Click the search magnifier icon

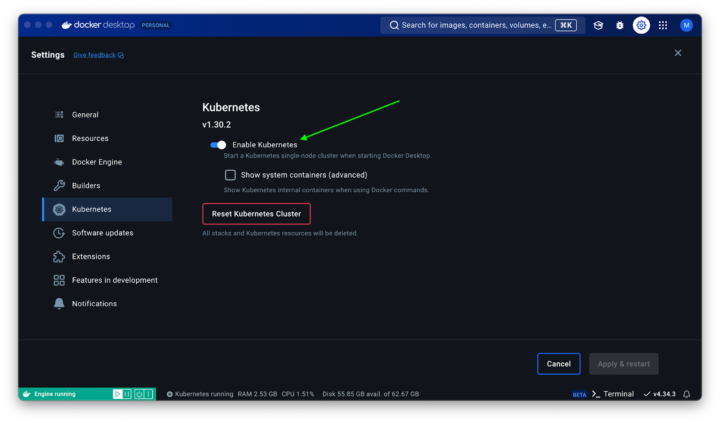point(394,25)
